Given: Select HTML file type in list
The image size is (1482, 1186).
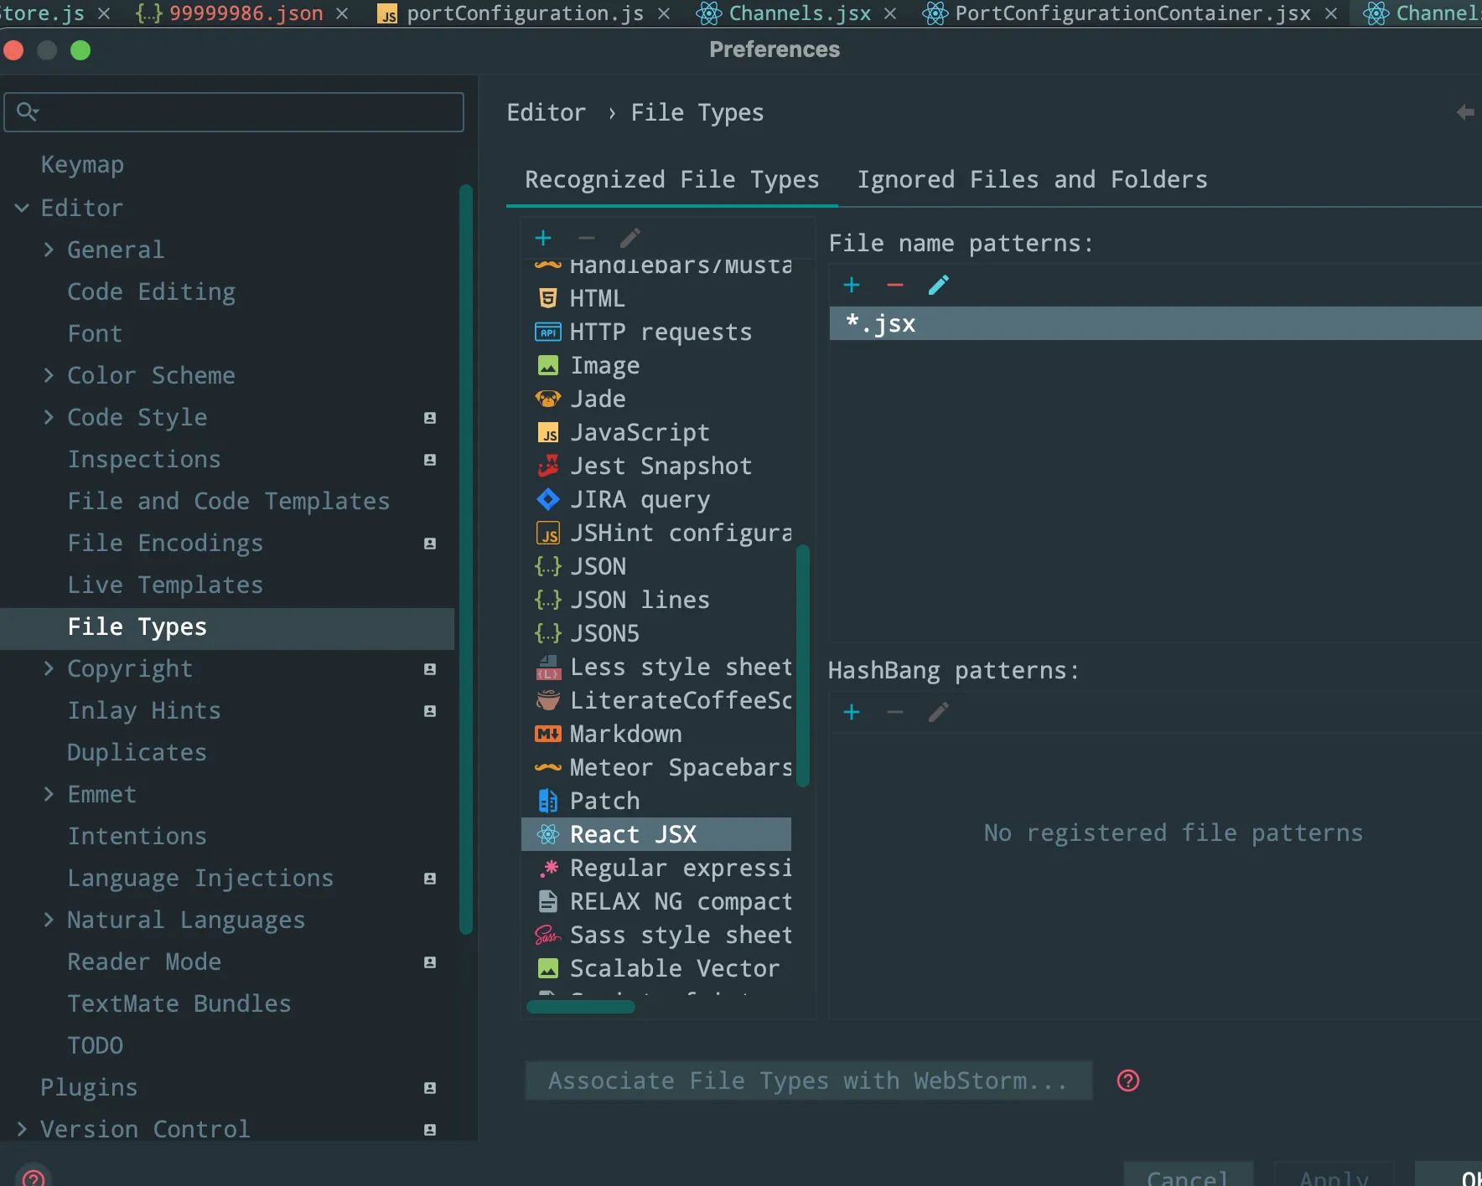Looking at the screenshot, I should (x=656, y=298).
